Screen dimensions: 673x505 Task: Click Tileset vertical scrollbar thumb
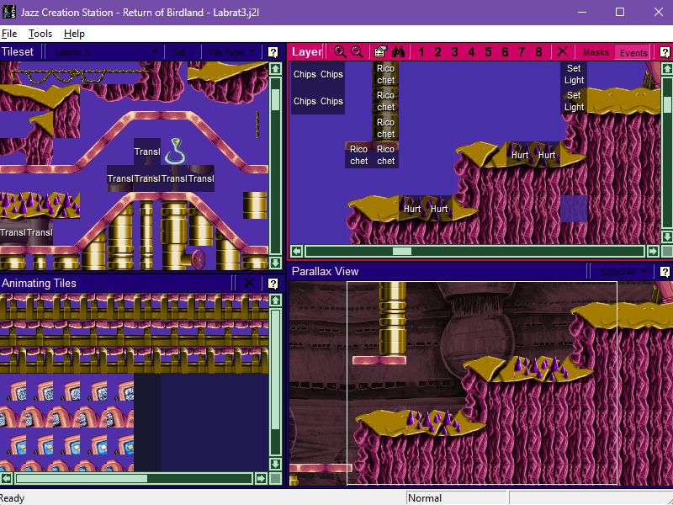(x=276, y=99)
